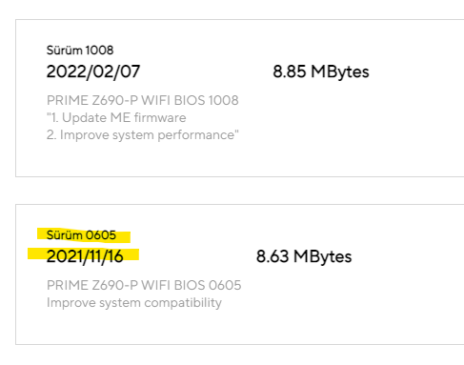Click the word MBytes in the second card
464x365 pixels.
323,257
